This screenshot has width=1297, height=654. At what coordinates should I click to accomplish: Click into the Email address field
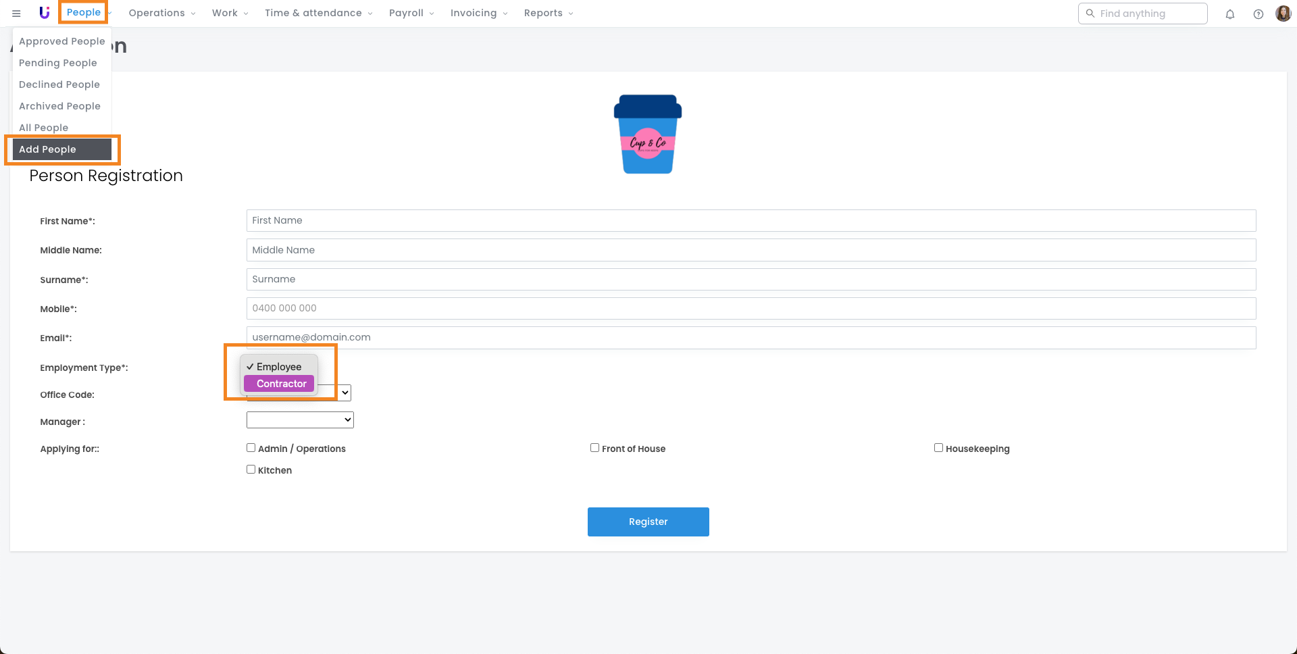coord(751,338)
